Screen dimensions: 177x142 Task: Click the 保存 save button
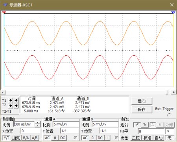point(142,109)
